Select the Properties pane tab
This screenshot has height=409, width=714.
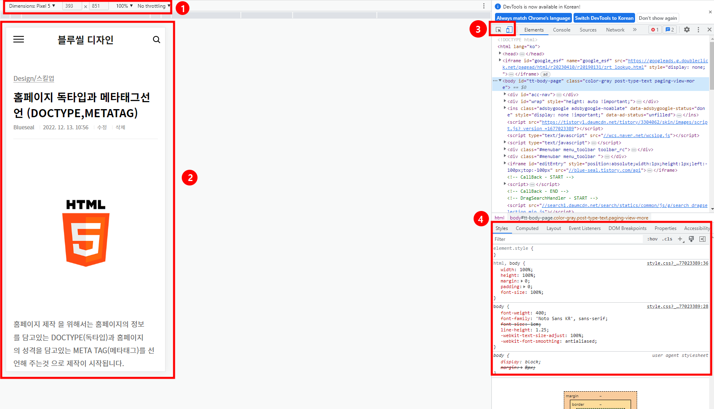(665, 228)
